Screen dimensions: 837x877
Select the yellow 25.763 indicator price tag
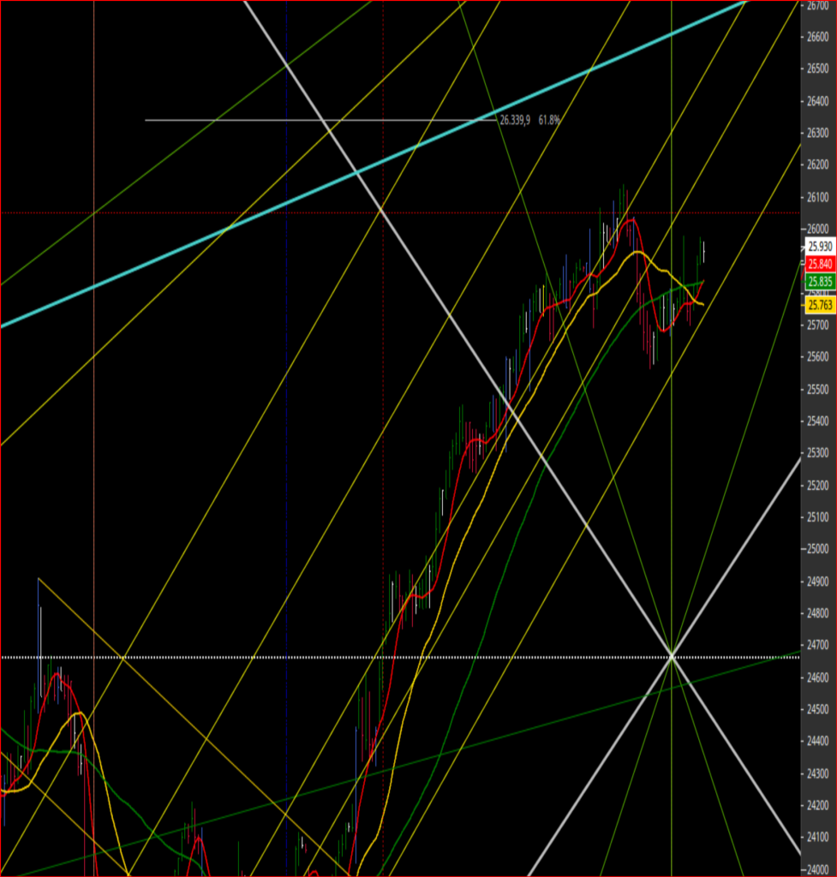pos(820,305)
